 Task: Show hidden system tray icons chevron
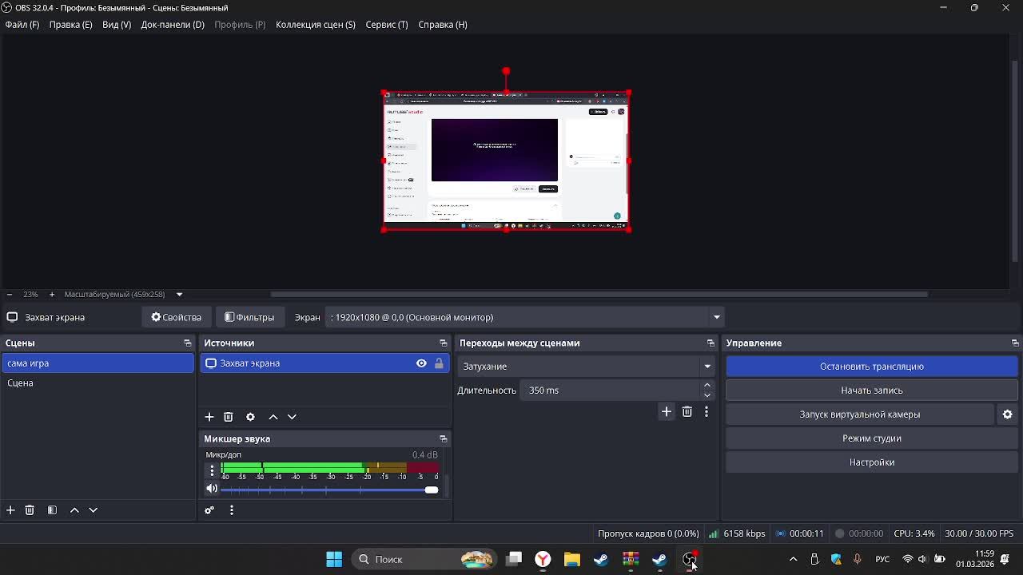(793, 559)
